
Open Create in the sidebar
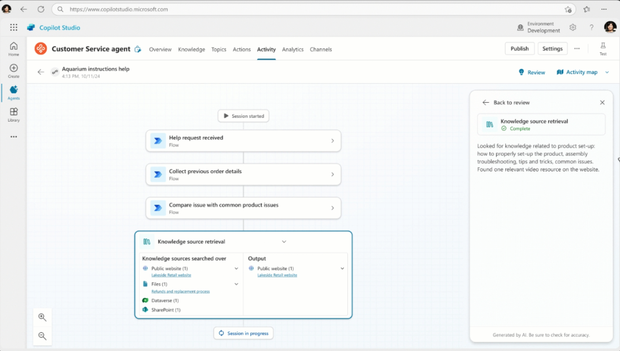click(x=14, y=71)
